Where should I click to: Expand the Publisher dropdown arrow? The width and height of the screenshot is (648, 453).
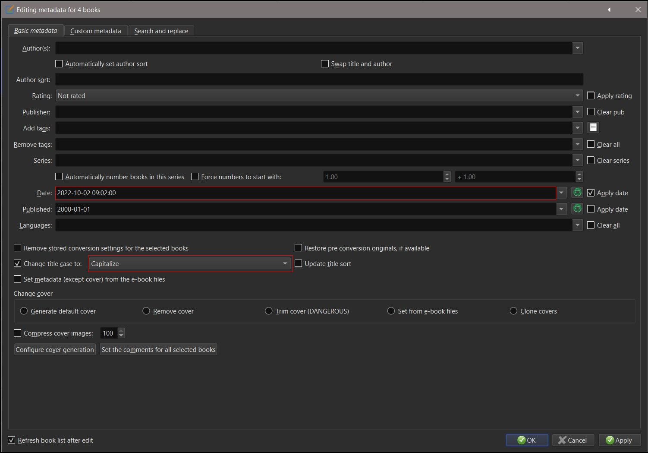(x=578, y=112)
